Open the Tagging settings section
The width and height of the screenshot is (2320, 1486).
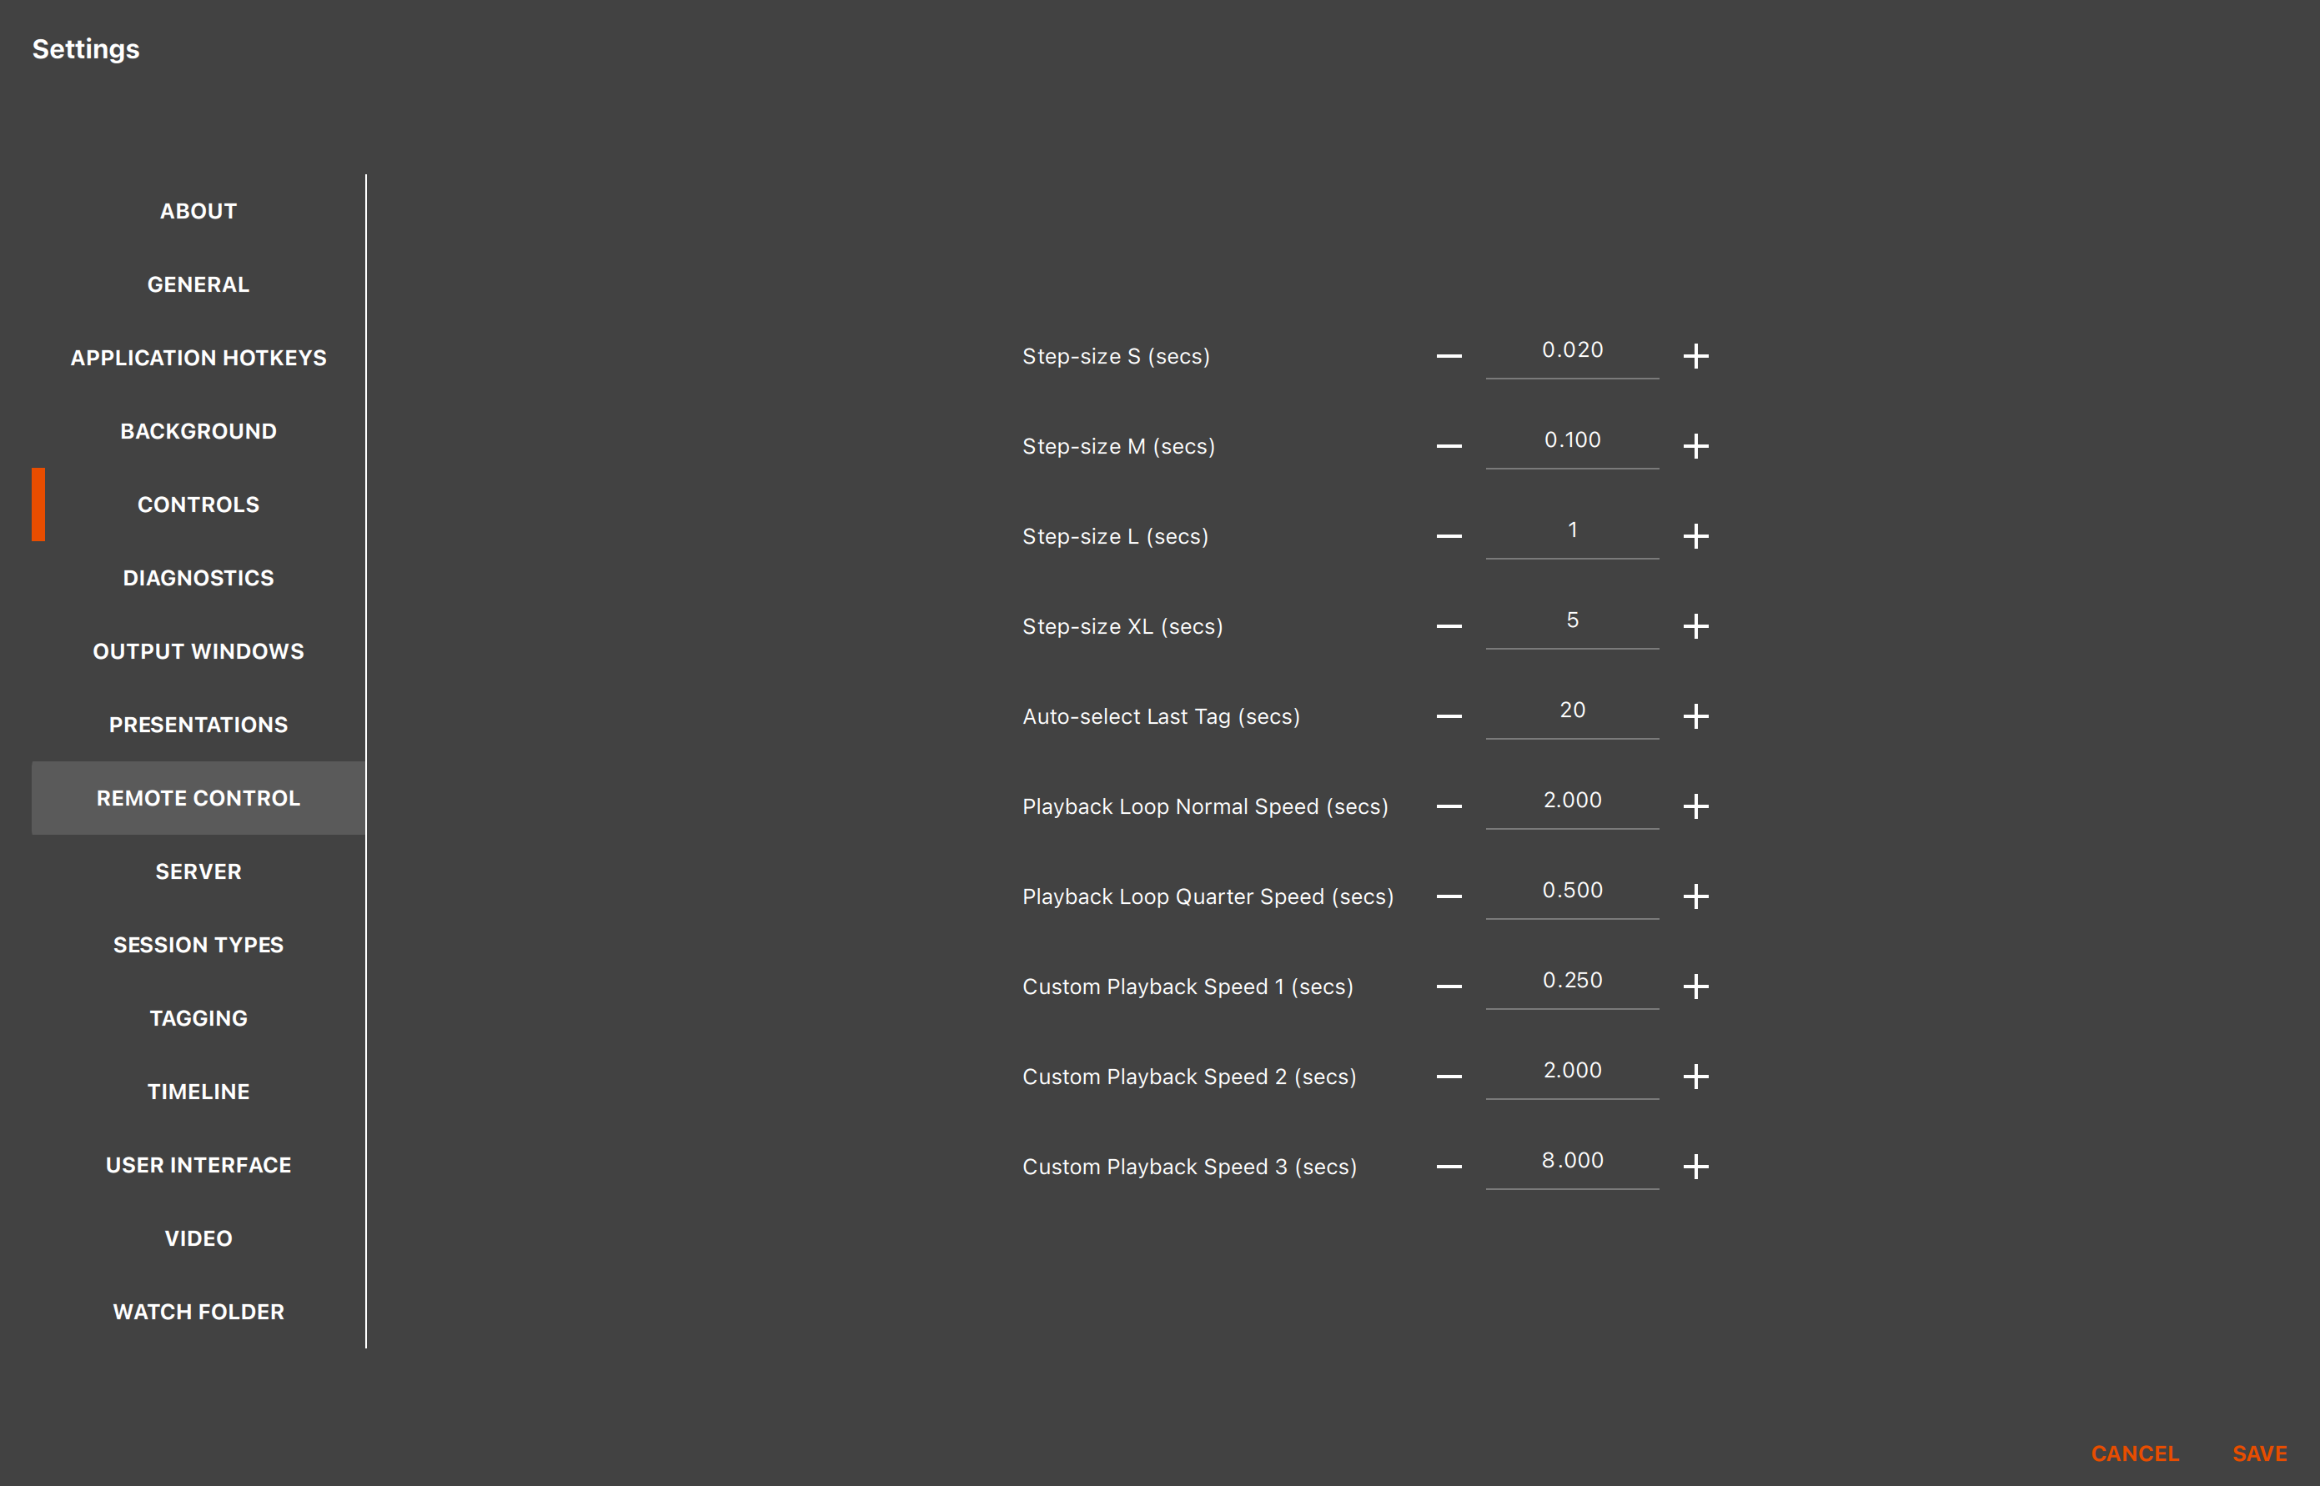(198, 1018)
